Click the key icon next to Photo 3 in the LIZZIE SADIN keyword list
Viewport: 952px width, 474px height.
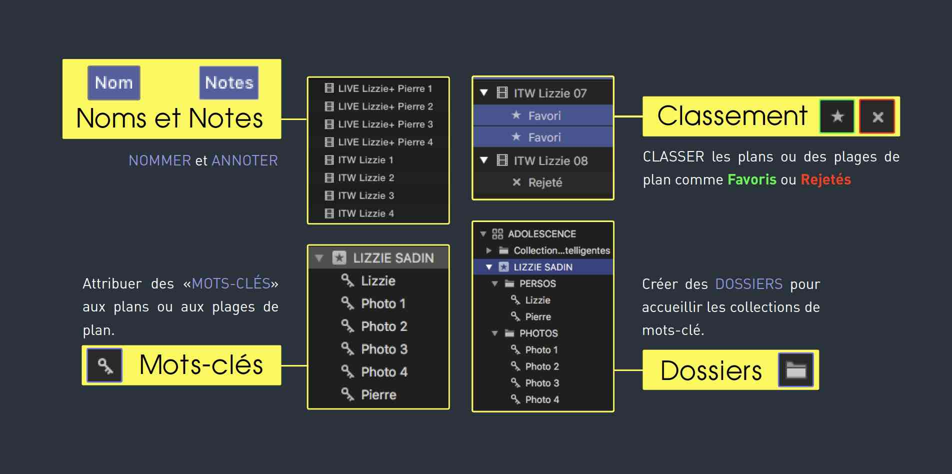(347, 348)
